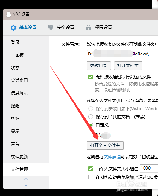The image size is (158, 196).
Task: Click the QQ penguin icon in title bar
Action: point(8,14)
